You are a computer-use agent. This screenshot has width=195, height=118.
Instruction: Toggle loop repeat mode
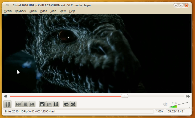tap(66, 104)
